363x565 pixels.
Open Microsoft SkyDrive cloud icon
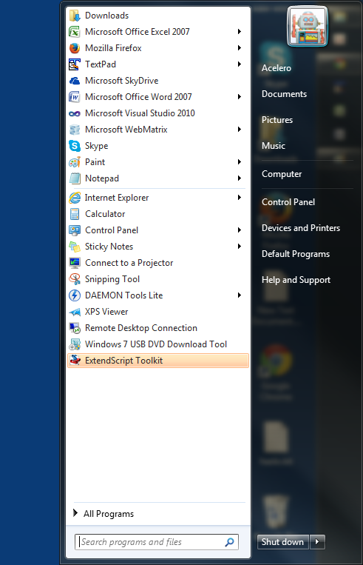(x=75, y=81)
